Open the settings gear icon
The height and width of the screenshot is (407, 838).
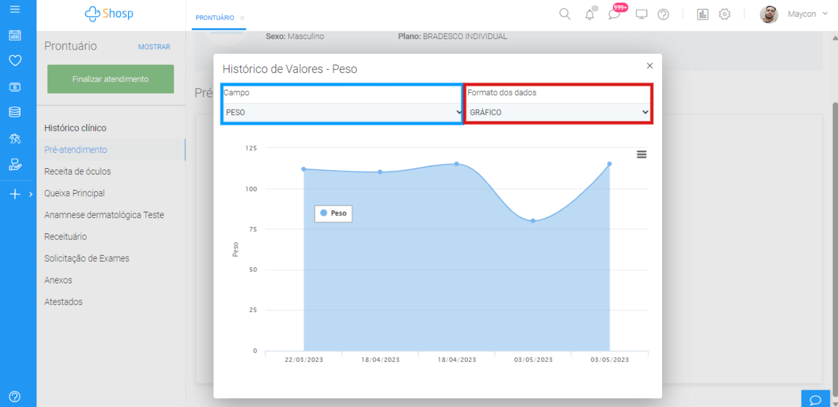click(724, 14)
